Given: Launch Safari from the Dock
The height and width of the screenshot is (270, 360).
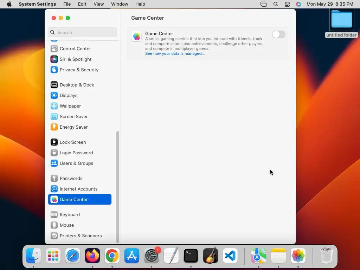Looking at the screenshot, I should tap(73, 256).
